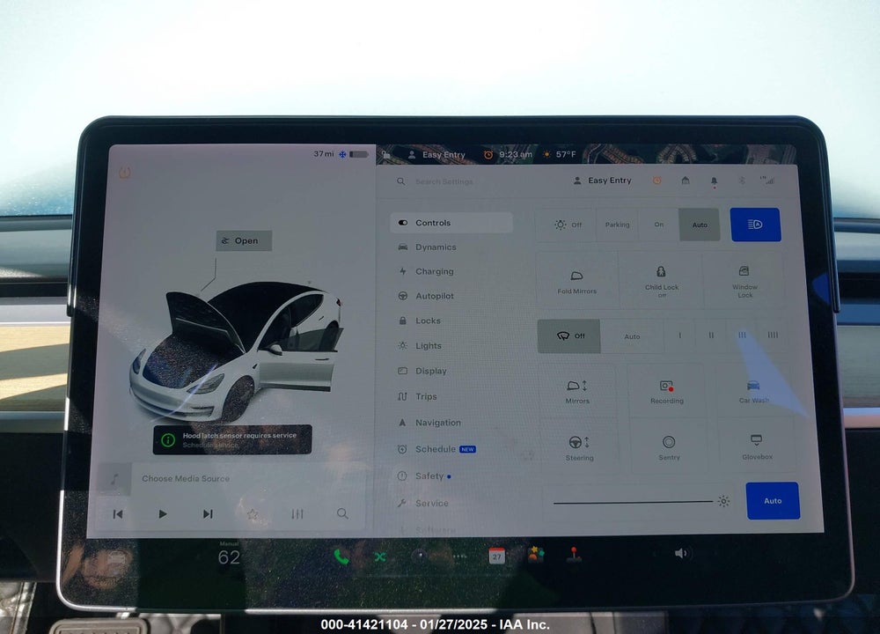Toggle Child Lock setting
880x634 pixels.
pyautogui.click(x=661, y=279)
